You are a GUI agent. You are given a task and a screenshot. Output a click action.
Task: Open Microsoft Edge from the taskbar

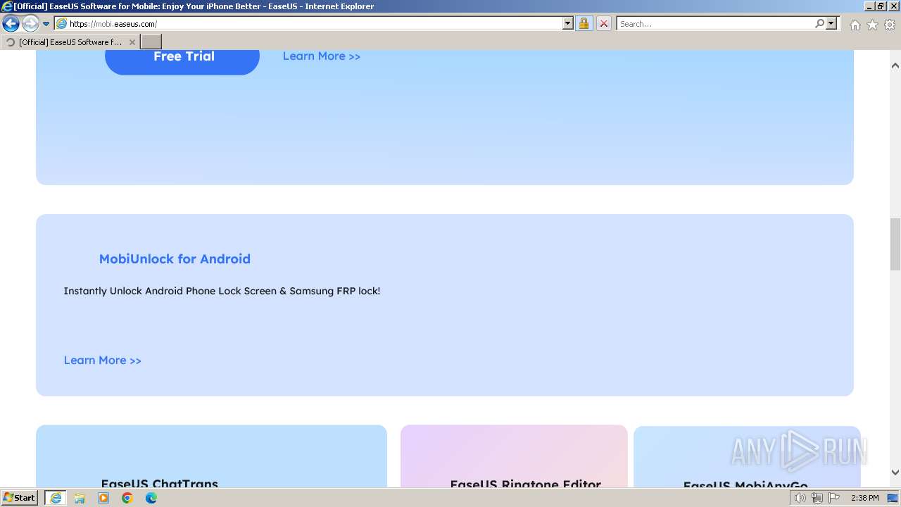(x=151, y=498)
